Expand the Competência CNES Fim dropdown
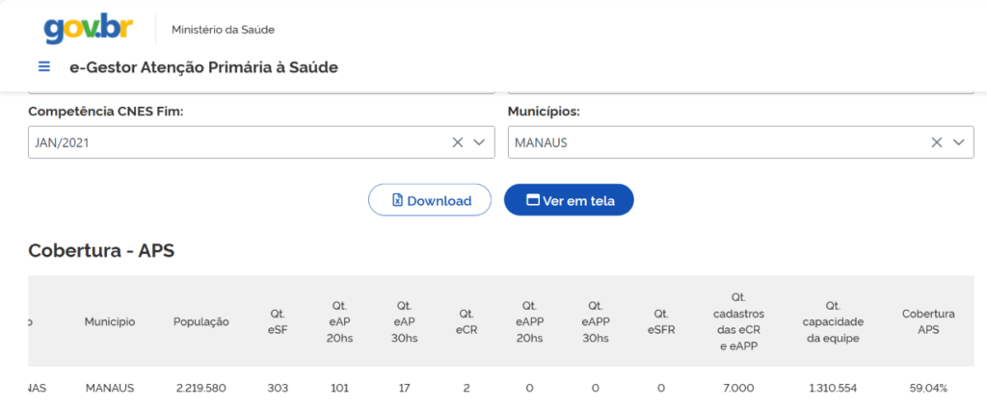Image resolution: width=987 pixels, height=407 pixels. [479, 142]
